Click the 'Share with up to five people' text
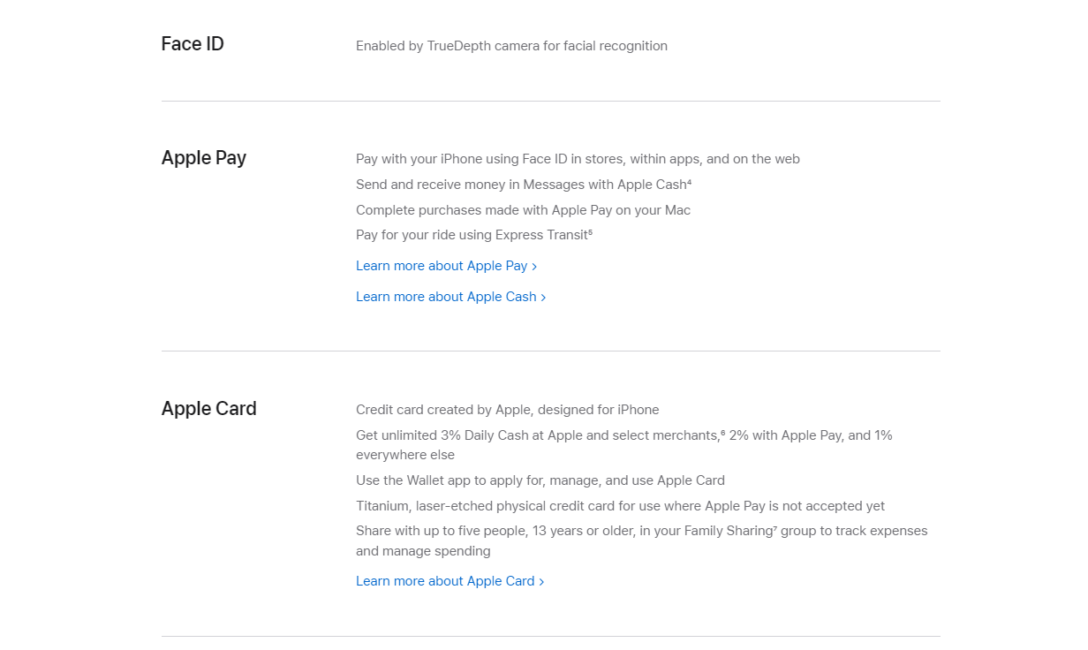The height and width of the screenshot is (650, 1088). click(642, 541)
